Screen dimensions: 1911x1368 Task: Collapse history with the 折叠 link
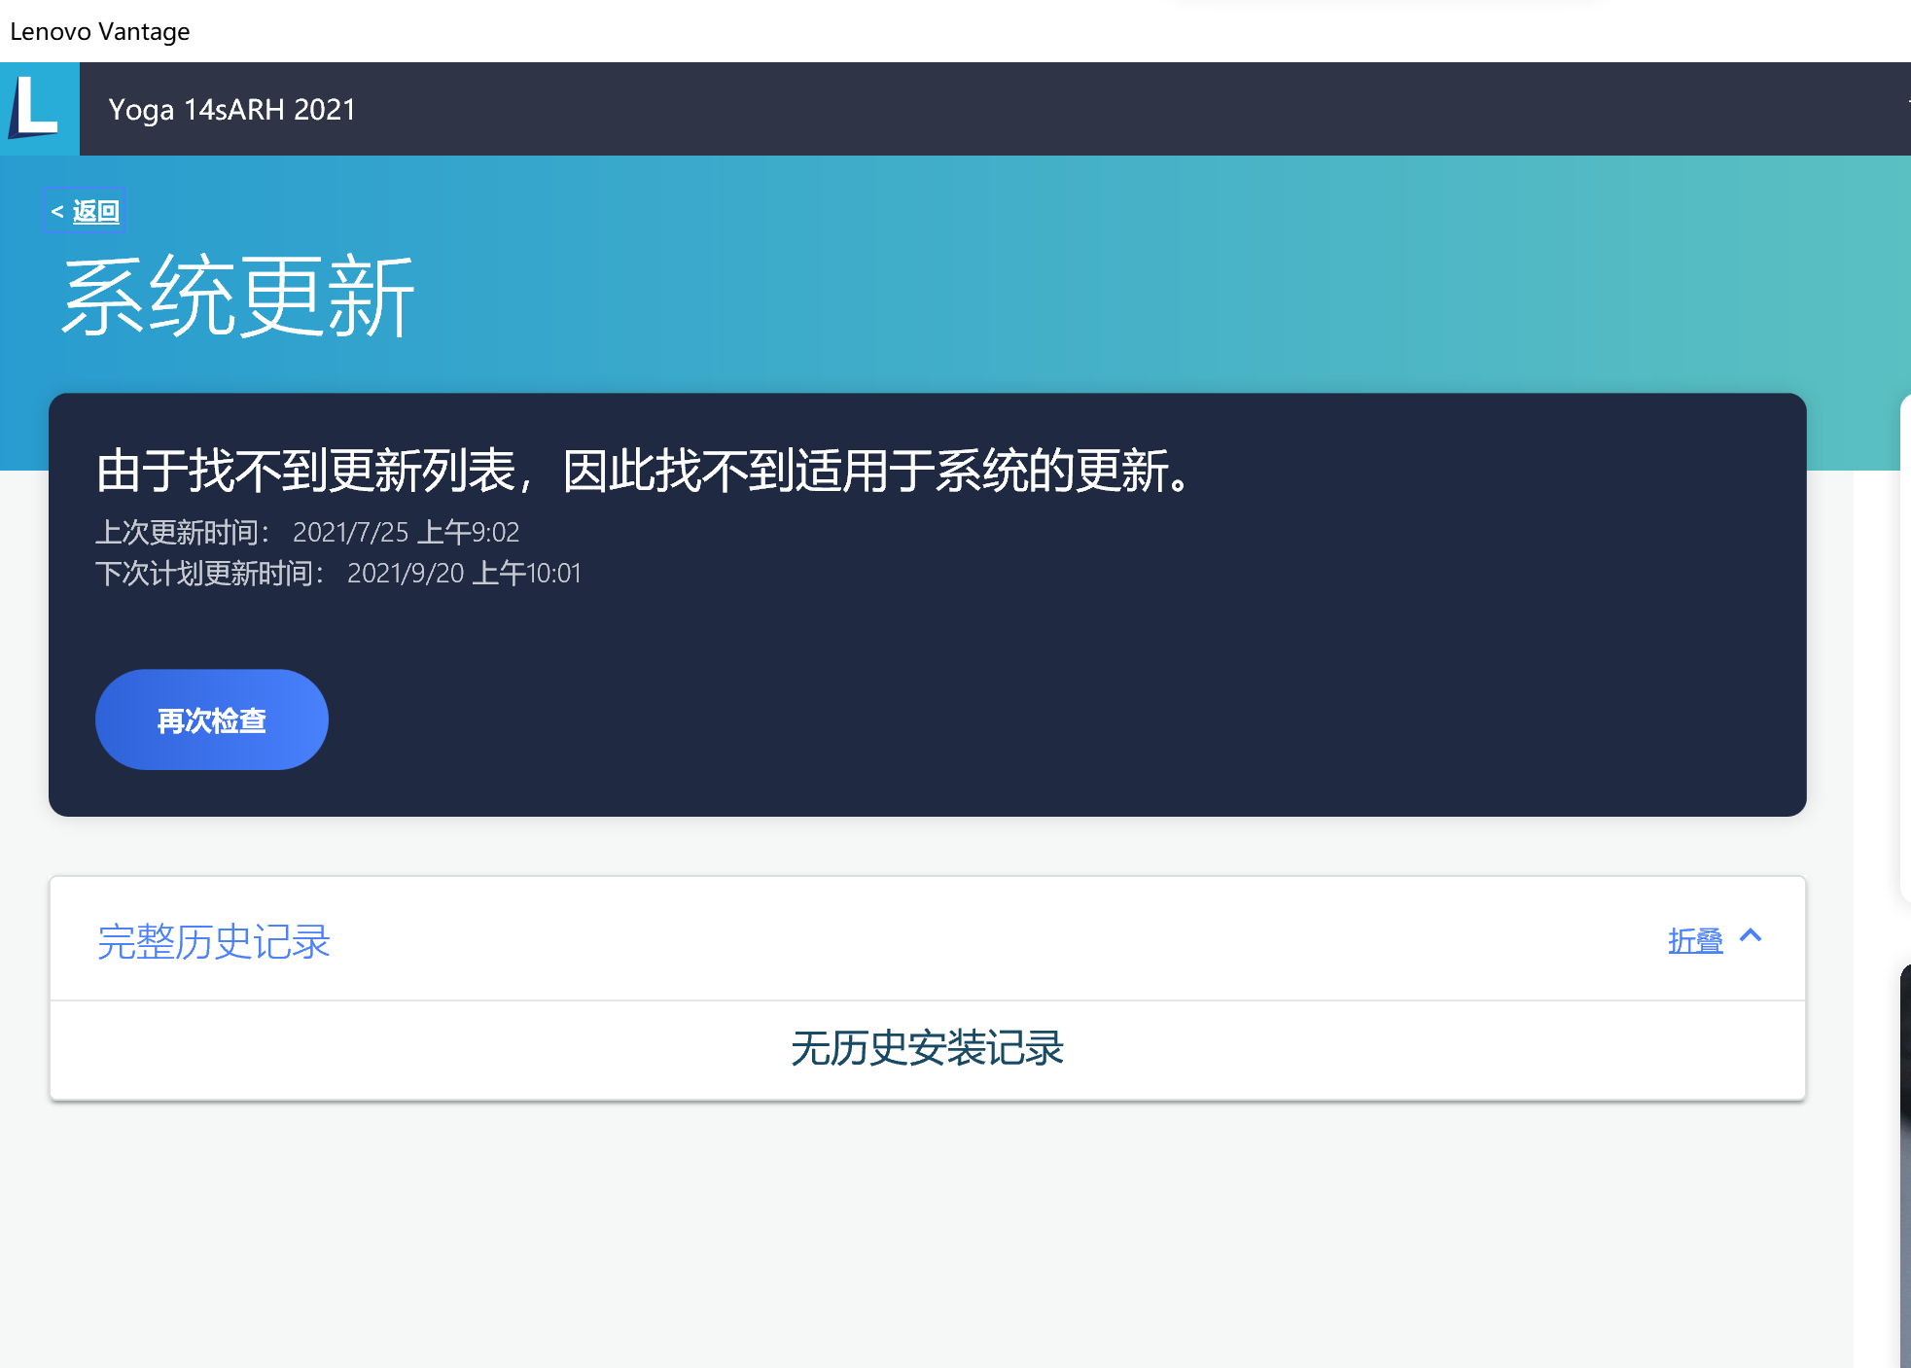[x=1695, y=940]
